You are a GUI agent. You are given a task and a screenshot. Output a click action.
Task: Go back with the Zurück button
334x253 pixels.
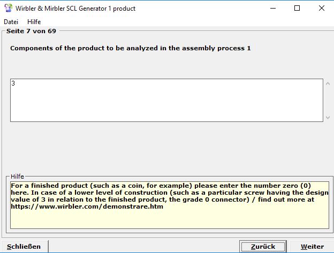tap(263, 247)
